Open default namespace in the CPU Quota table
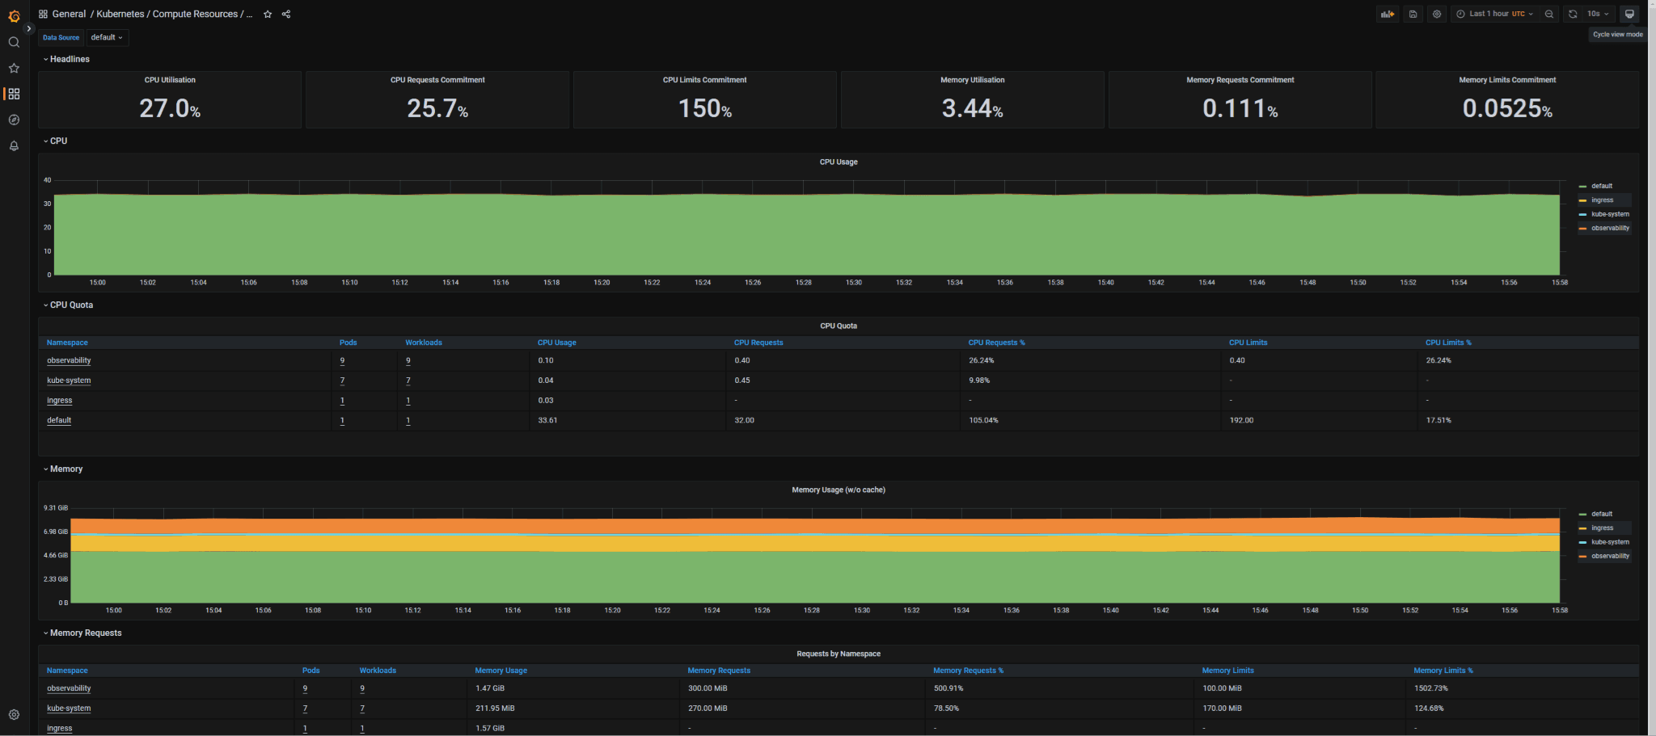Image resolution: width=1656 pixels, height=736 pixels. pyautogui.click(x=59, y=420)
